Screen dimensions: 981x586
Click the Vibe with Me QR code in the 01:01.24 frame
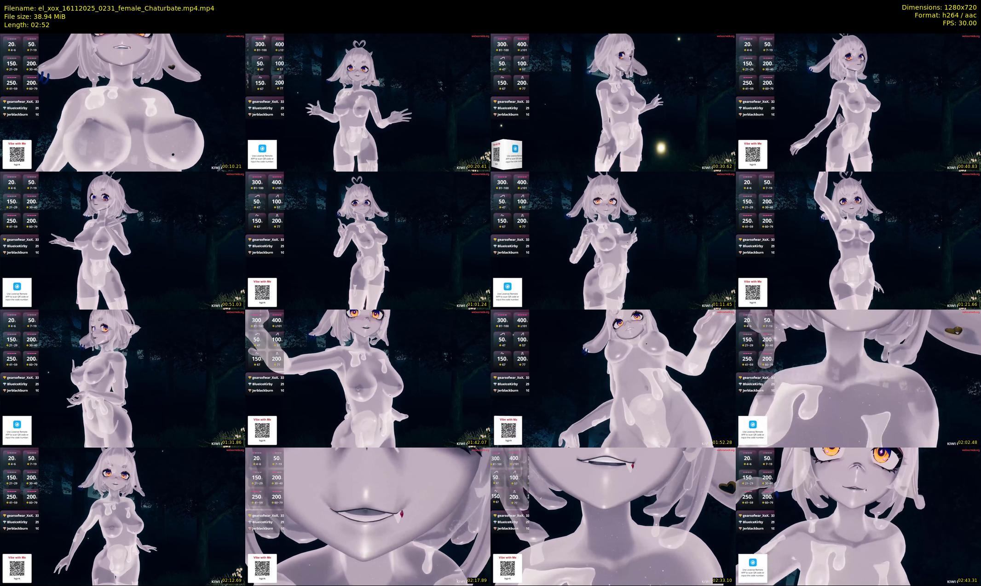coord(262,292)
